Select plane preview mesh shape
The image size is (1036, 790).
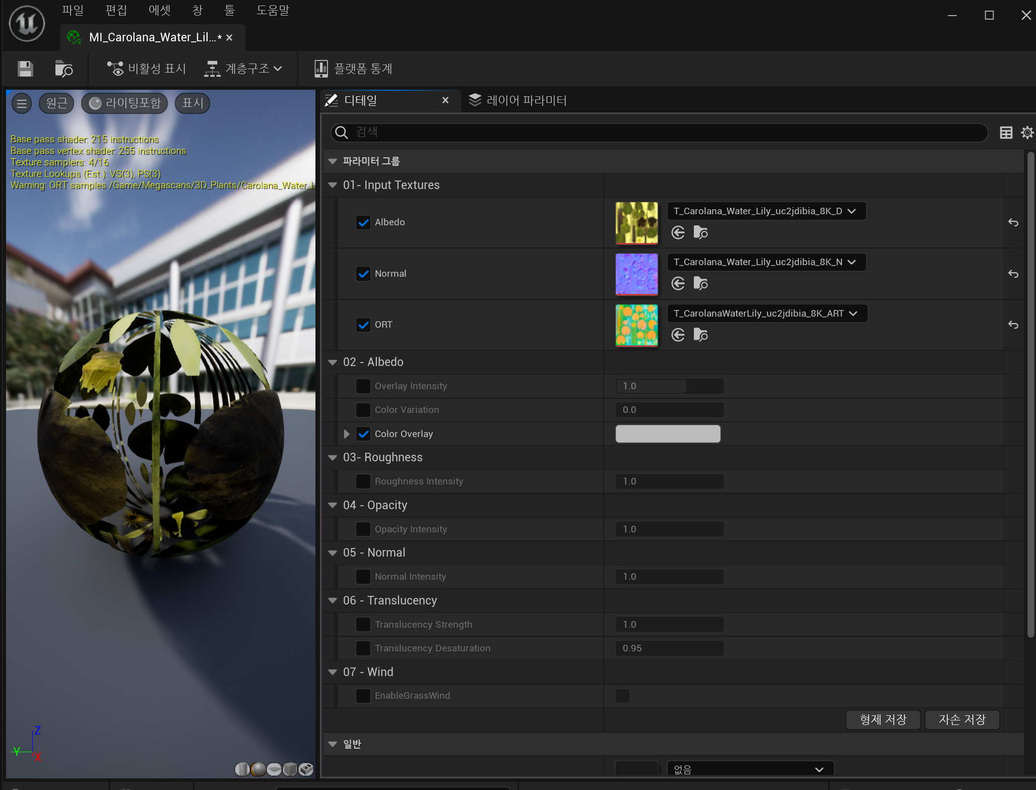[x=274, y=769]
